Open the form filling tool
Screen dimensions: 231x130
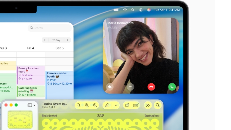click(136, 105)
